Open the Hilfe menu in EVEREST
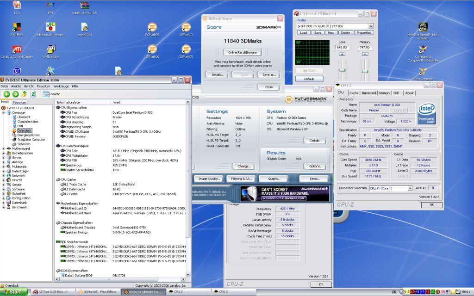 pyautogui.click(x=75, y=86)
